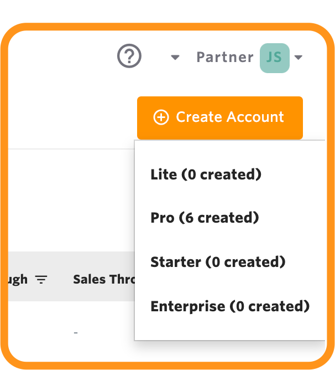Click the word "Starter" in the account menu
Viewport: 335px width, 370px height.
(x=176, y=262)
